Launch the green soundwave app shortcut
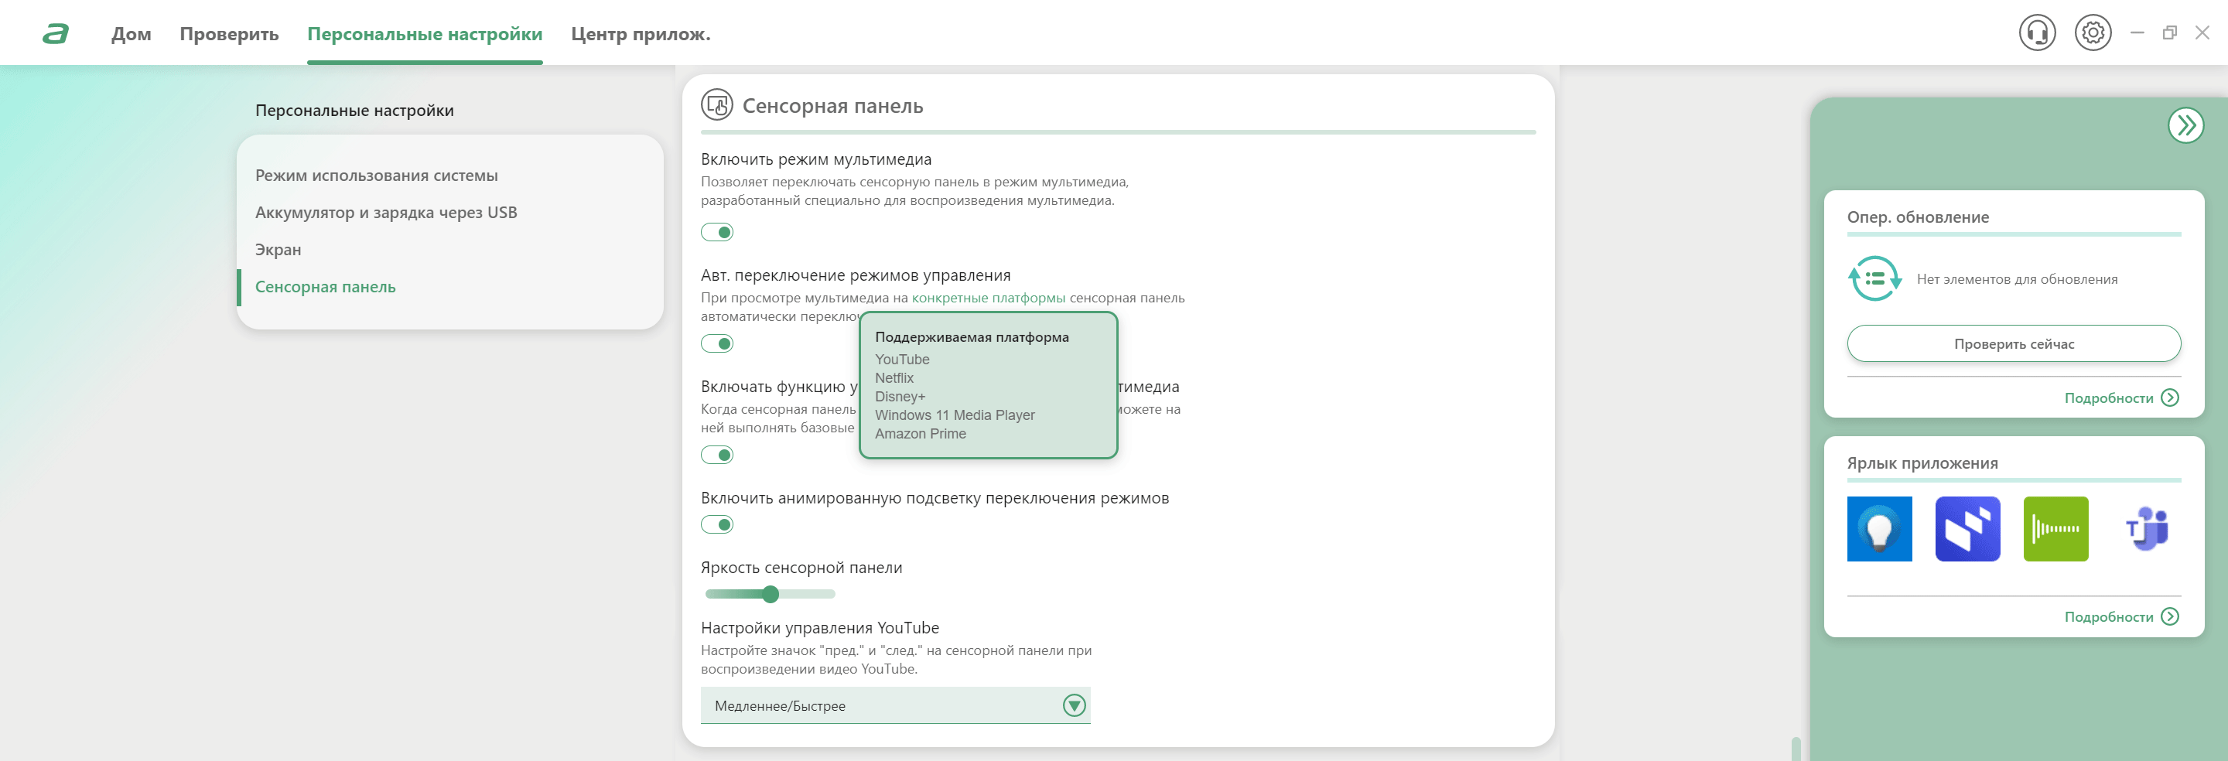 [2056, 529]
